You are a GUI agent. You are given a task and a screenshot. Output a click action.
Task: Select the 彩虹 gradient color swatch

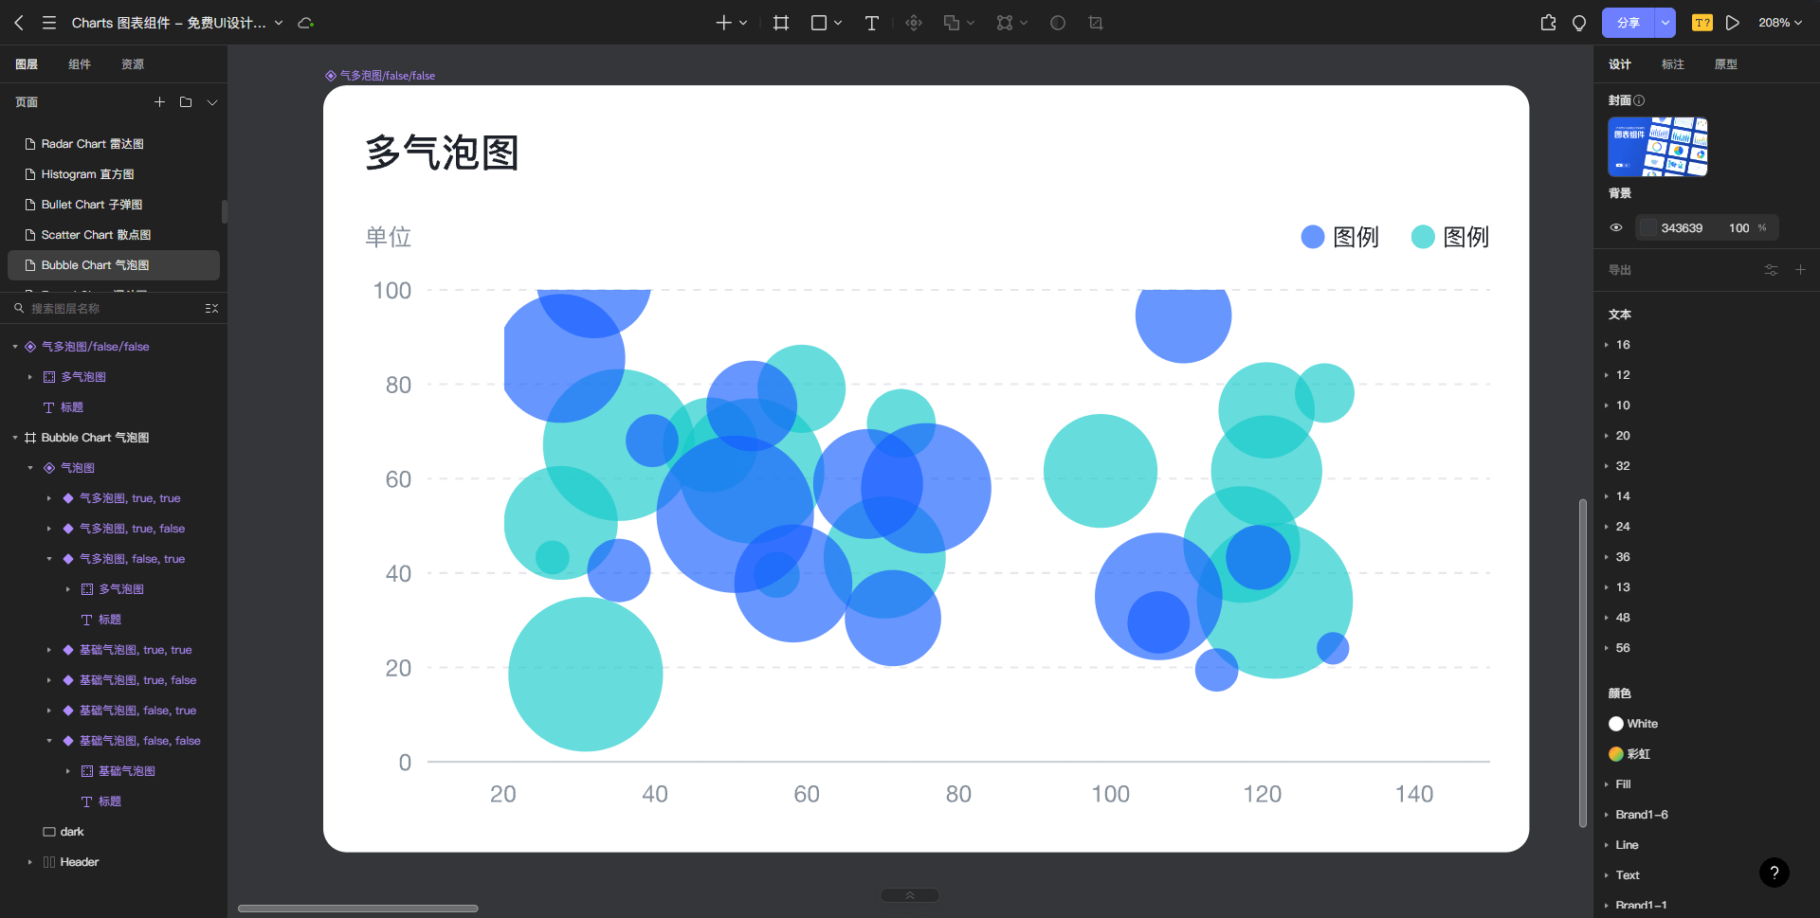click(1616, 754)
